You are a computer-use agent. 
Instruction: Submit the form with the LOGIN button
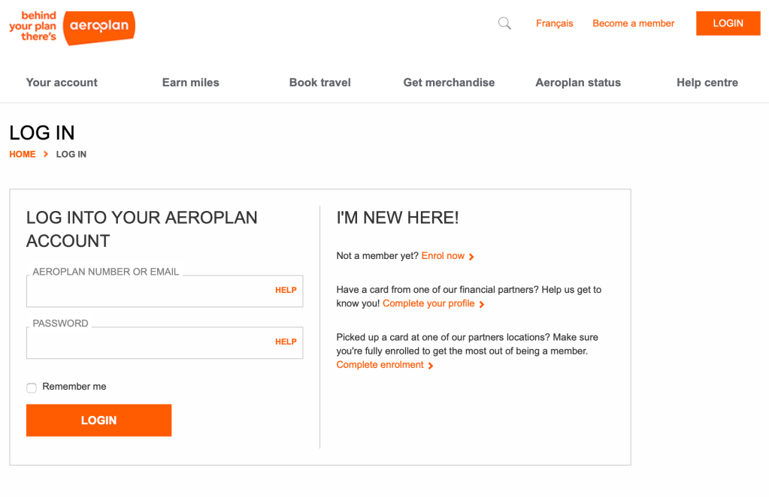[98, 420]
